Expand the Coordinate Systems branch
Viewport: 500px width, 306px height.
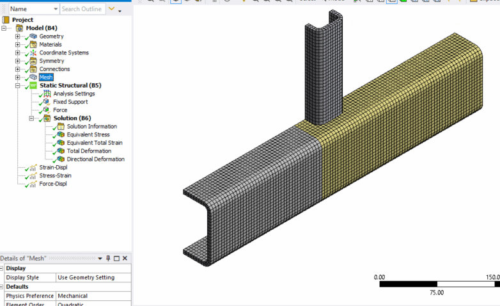tap(18, 52)
